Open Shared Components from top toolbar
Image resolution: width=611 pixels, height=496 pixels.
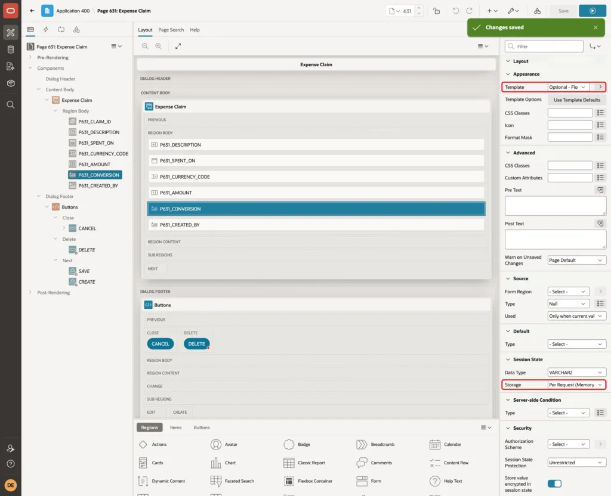click(538, 11)
